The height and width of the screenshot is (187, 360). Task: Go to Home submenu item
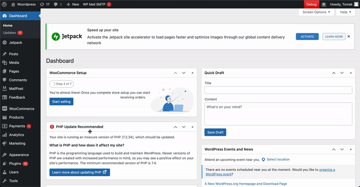pos(8,26)
